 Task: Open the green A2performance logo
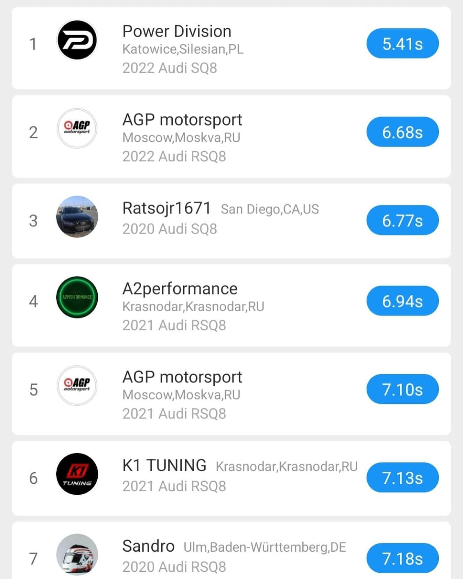(77, 297)
